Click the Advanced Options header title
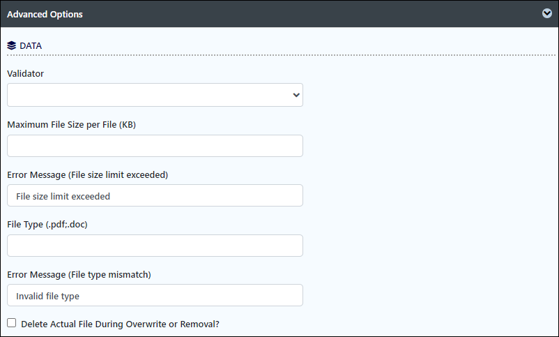 tap(45, 14)
